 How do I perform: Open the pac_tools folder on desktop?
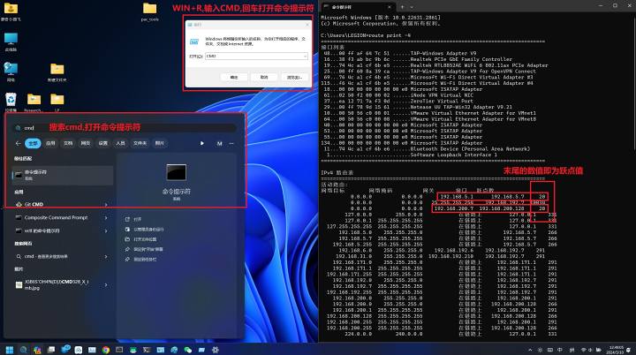(149, 10)
